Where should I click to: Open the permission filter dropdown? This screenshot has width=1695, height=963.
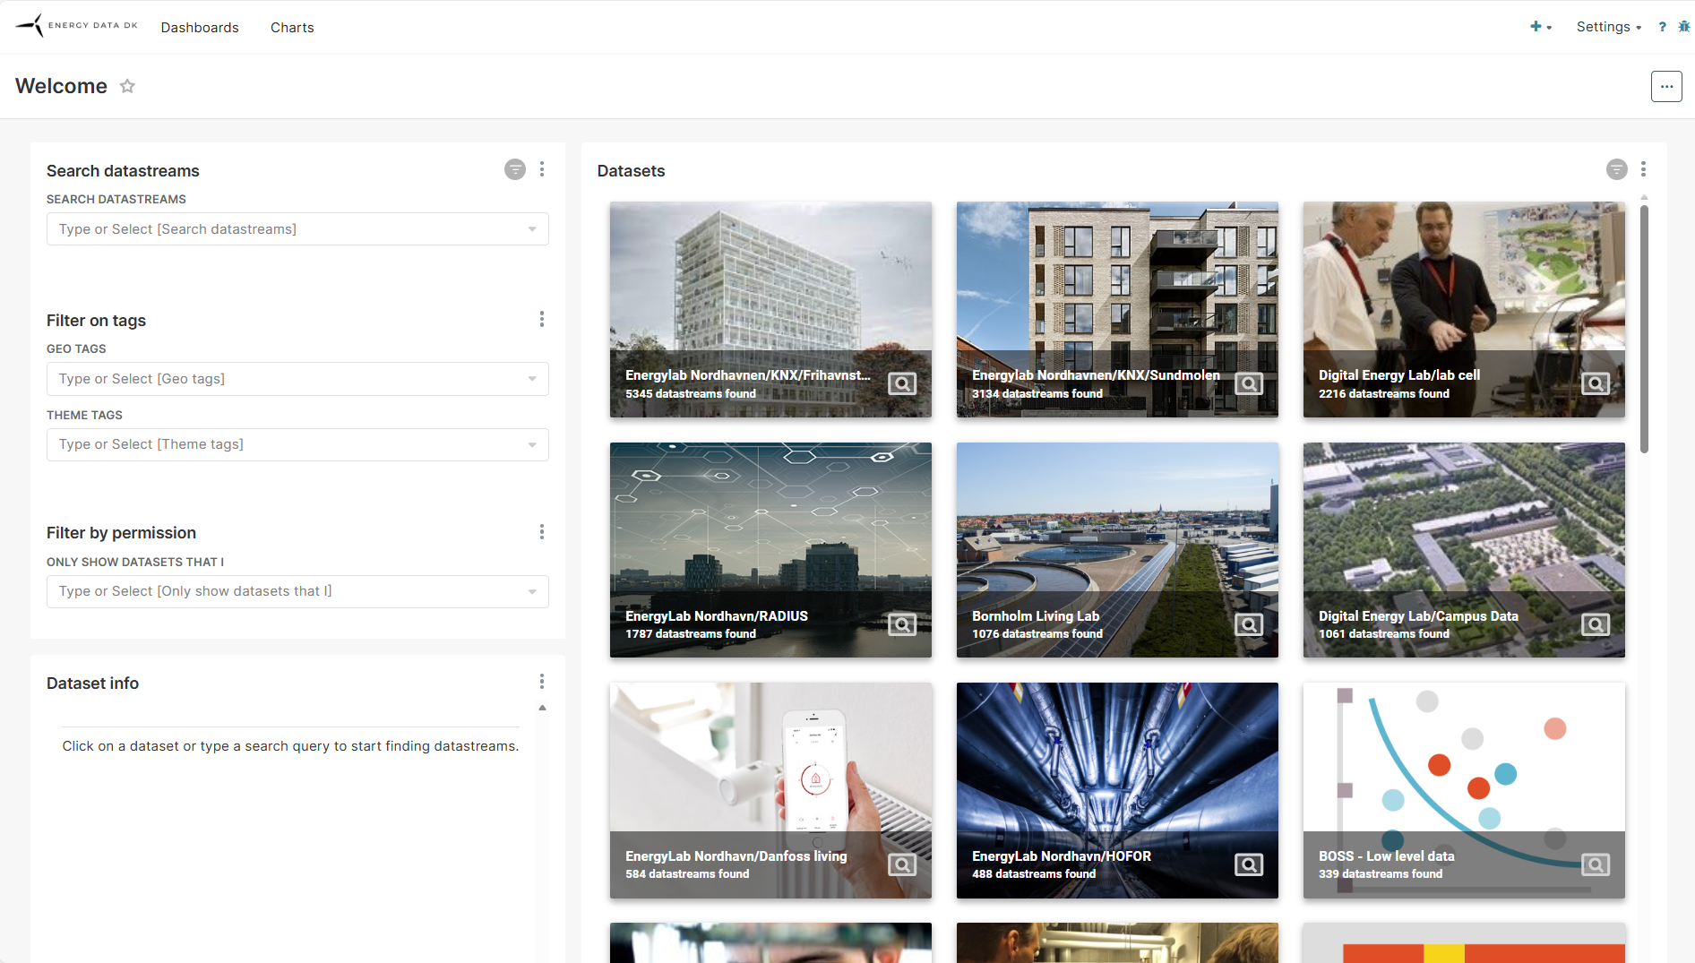(532, 592)
